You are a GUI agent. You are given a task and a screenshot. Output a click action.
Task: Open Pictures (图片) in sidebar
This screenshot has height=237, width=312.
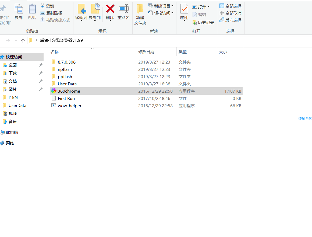13,89
